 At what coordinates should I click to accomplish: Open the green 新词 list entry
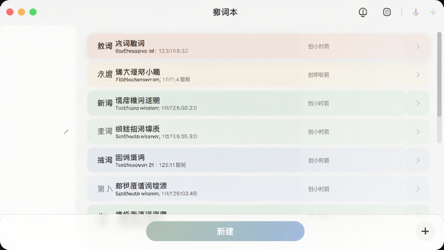247,103
